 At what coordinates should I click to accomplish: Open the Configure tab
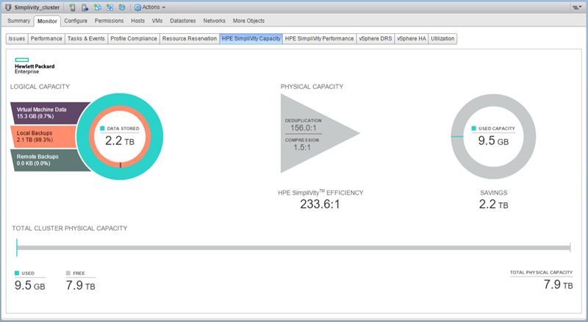(76, 21)
